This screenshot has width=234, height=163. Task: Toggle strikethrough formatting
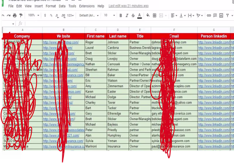[133, 16]
